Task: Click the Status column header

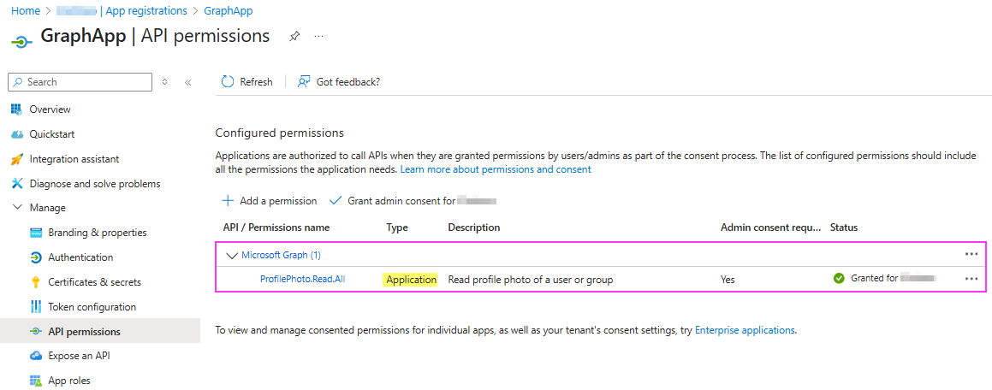Action: click(844, 227)
